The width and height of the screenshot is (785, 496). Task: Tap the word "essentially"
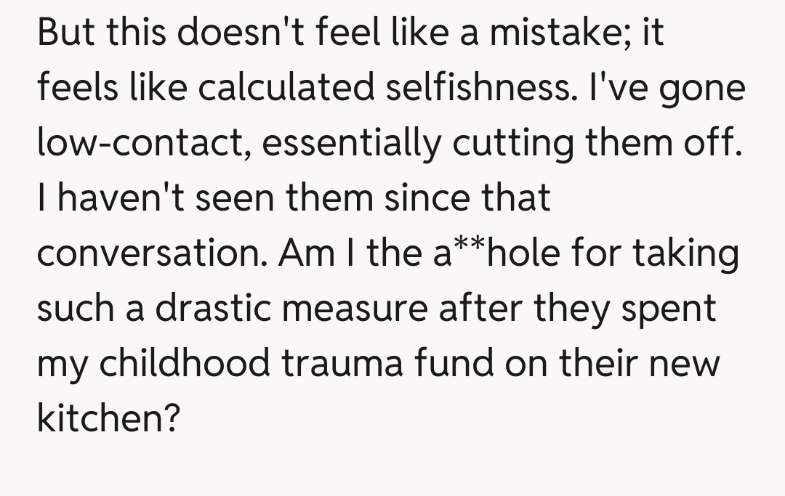pos(351,144)
